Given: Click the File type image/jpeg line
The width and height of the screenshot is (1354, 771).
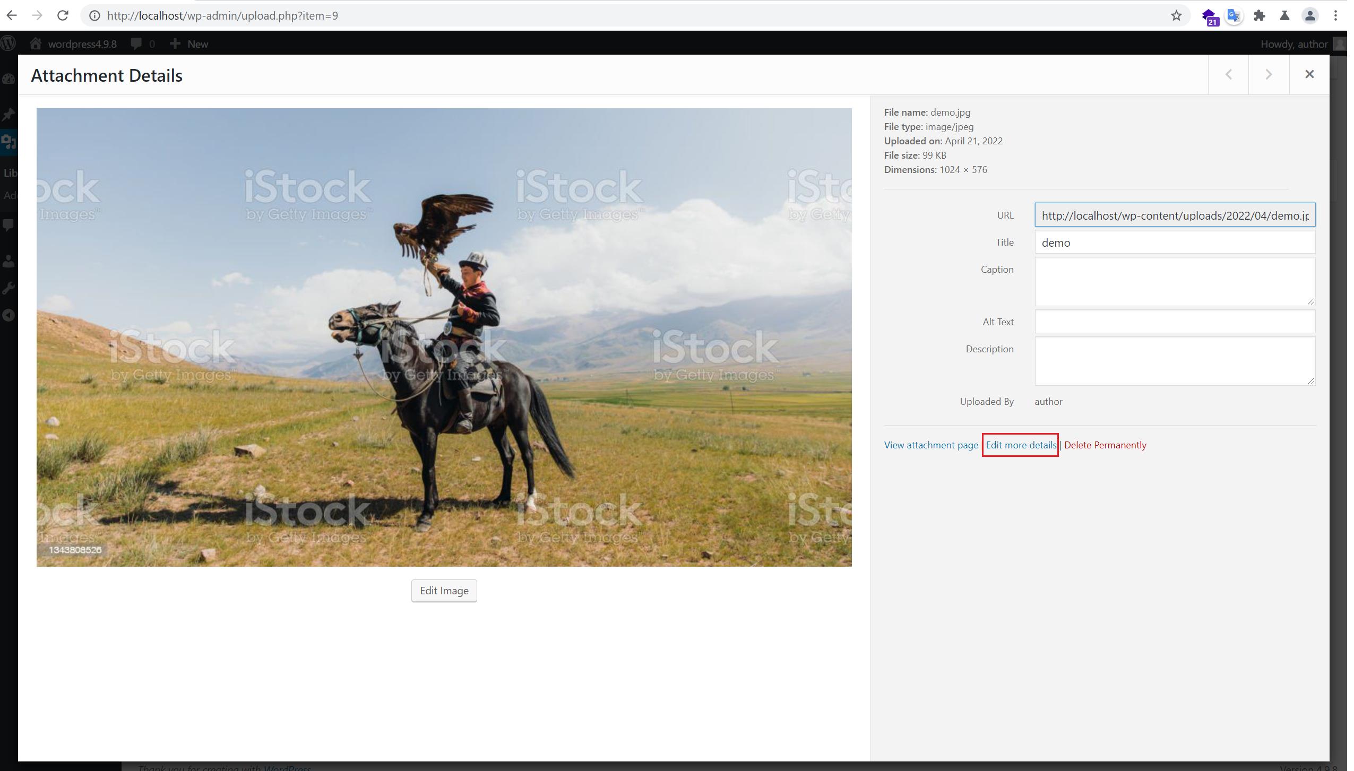Looking at the screenshot, I should pyautogui.click(x=929, y=127).
